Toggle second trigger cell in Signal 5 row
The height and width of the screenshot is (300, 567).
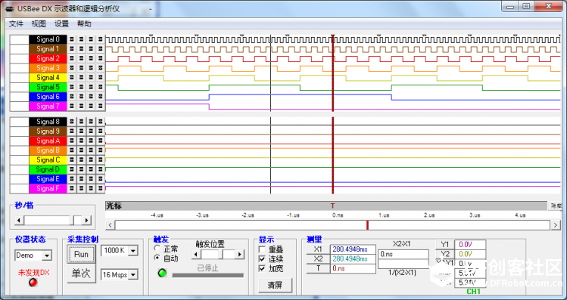pos(81,87)
